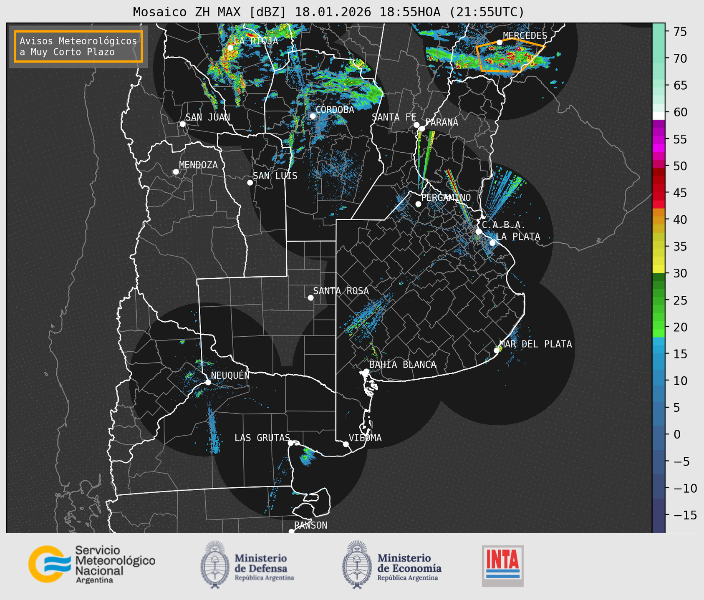This screenshot has height=600, width=704.
Task: Click the NEUQUÉN city label
Action: [x=230, y=375]
